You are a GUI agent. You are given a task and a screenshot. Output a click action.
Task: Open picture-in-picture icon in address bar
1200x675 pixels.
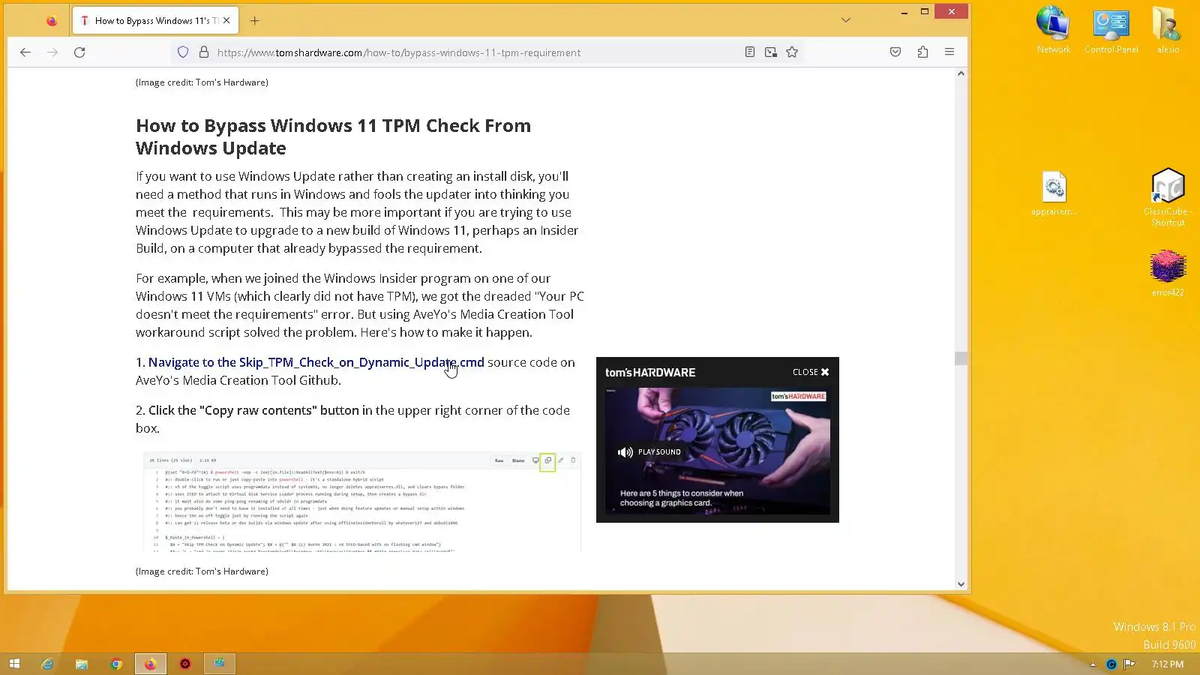coord(770,52)
